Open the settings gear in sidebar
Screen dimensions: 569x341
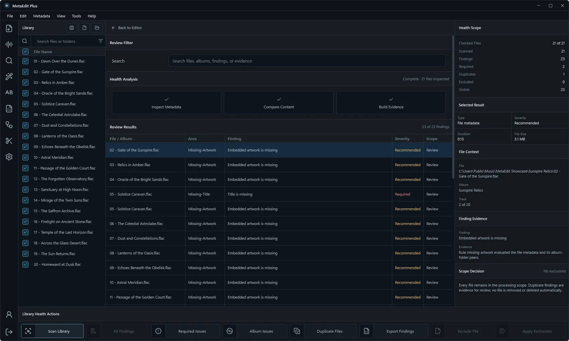coord(9,157)
